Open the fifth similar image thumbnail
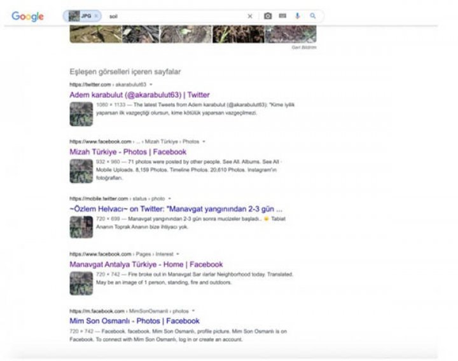The height and width of the screenshot is (361, 458). pos(291,34)
